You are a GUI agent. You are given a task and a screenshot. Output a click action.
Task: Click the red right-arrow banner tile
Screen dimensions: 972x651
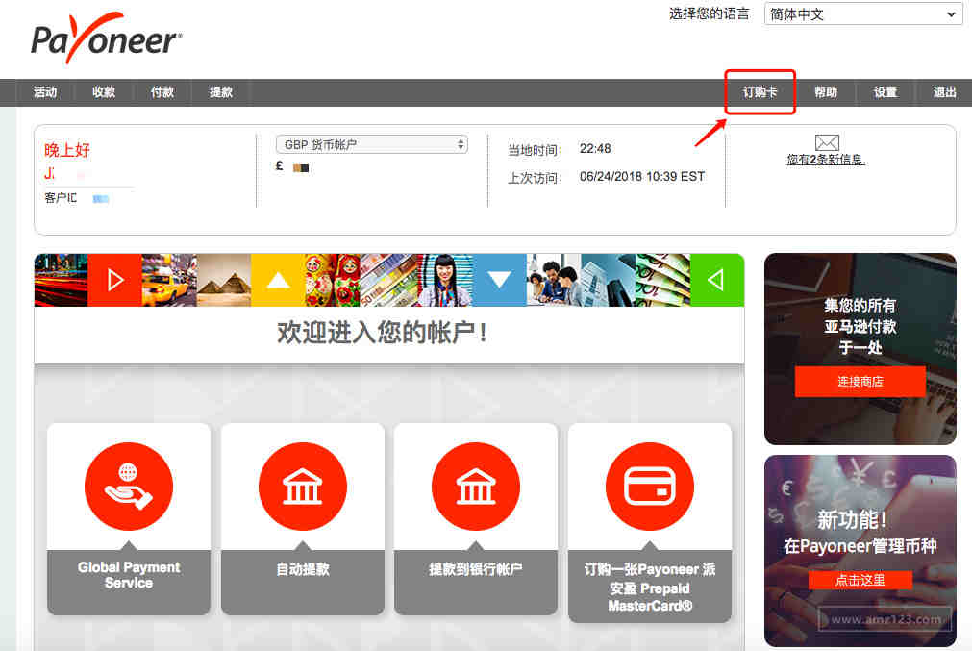click(x=114, y=280)
